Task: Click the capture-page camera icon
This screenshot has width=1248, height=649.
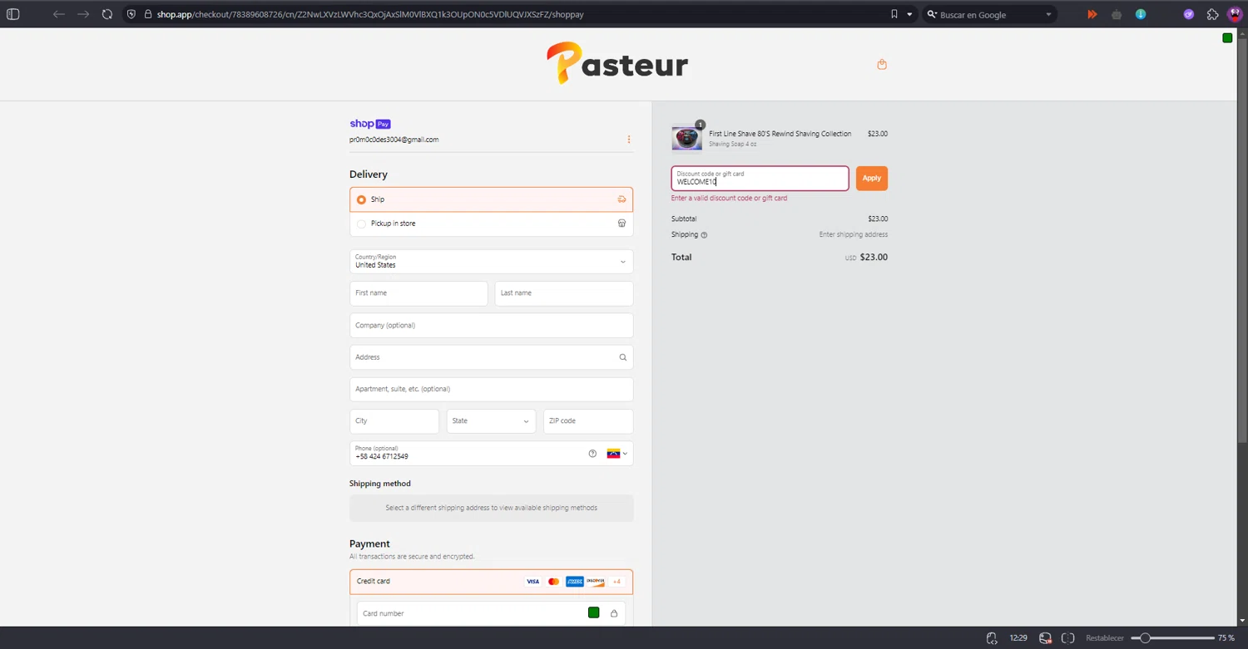Action: pos(1045,638)
